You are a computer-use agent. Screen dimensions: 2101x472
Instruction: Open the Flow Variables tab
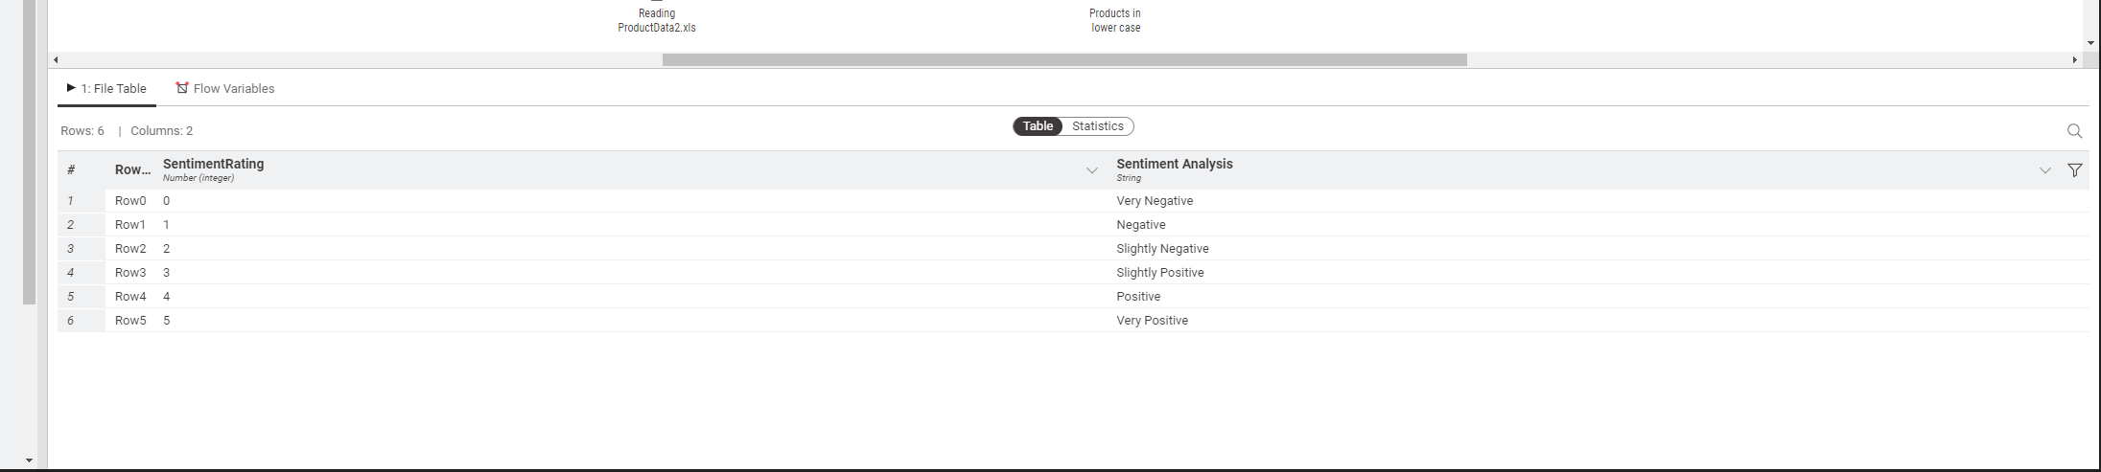[225, 88]
